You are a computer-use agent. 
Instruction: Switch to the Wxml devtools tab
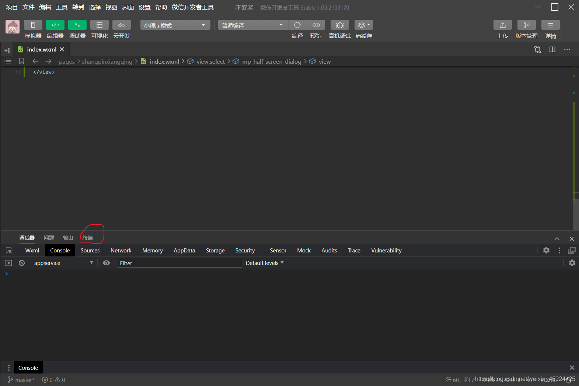(32, 251)
